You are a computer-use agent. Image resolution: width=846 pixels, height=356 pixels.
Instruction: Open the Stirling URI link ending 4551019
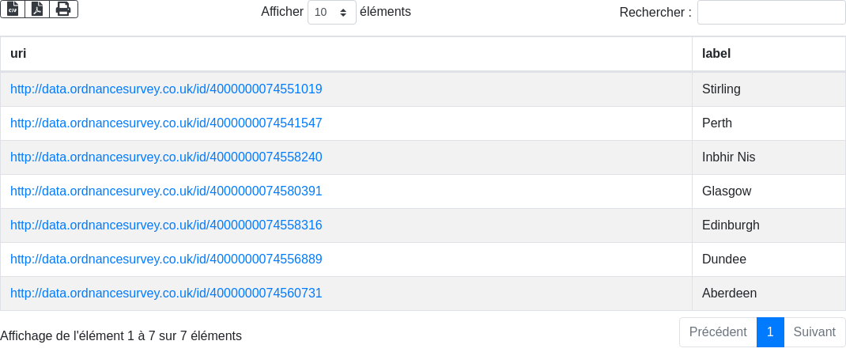pyautogui.click(x=166, y=89)
